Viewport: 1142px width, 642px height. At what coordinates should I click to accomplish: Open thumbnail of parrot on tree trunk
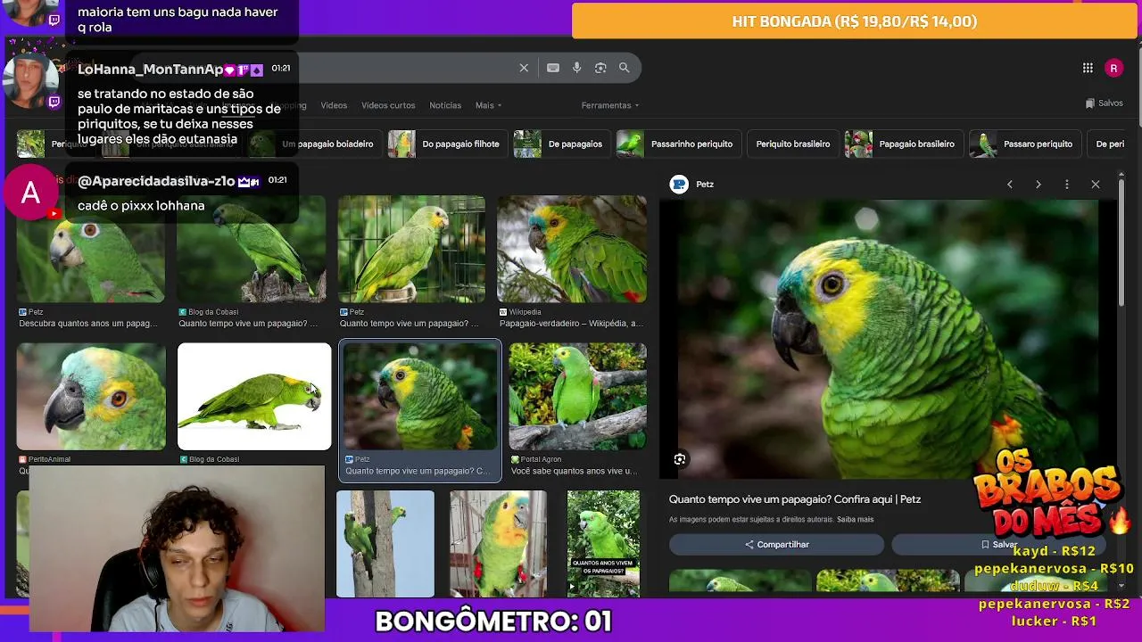pos(385,543)
